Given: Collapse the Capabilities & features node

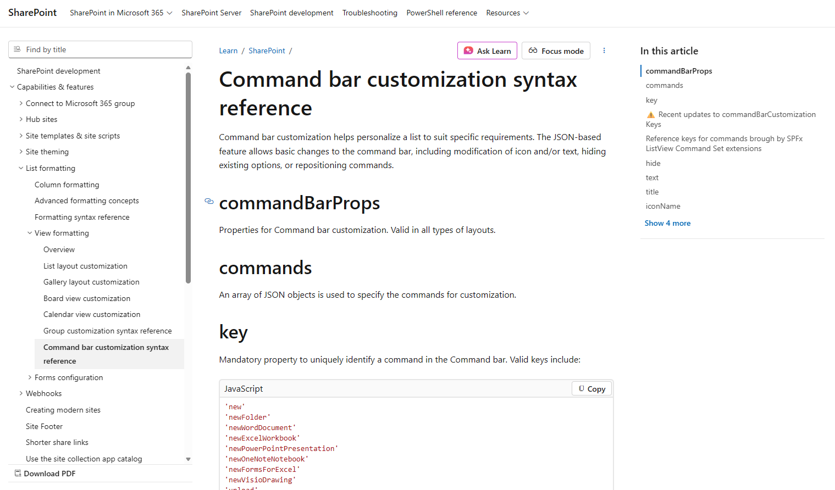Looking at the screenshot, I should click(x=12, y=87).
